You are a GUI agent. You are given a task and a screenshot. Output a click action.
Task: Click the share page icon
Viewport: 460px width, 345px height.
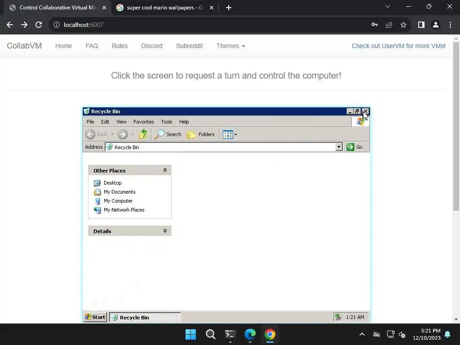[x=389, y=25]
